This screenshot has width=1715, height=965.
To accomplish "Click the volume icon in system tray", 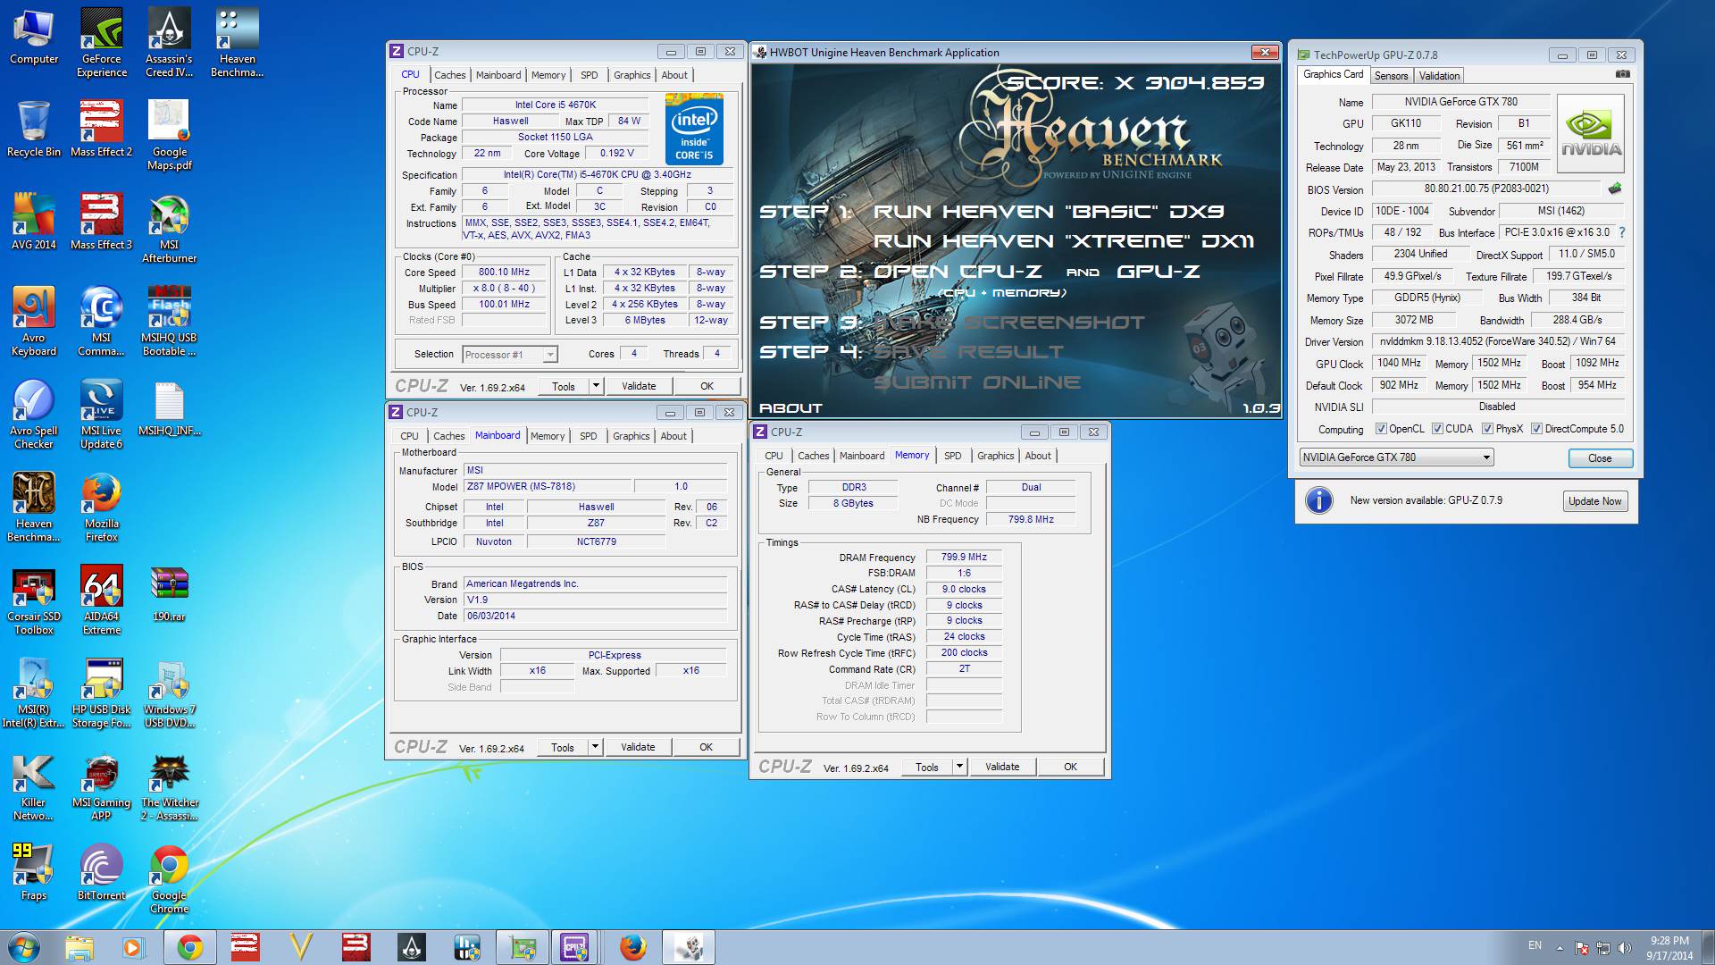I will [1625, 948].
